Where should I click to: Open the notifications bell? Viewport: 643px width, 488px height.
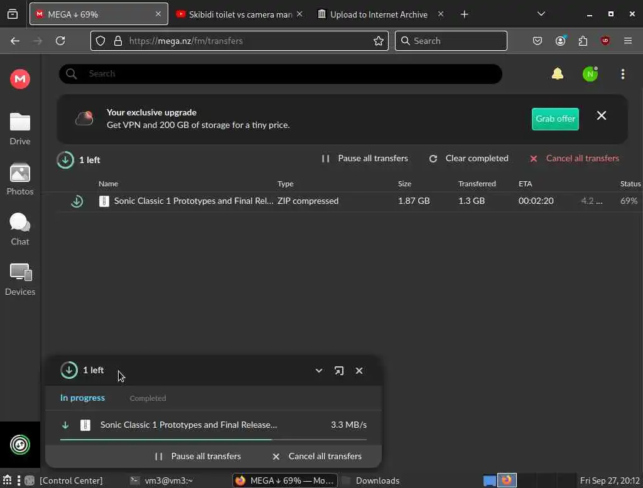pos(558,74)
